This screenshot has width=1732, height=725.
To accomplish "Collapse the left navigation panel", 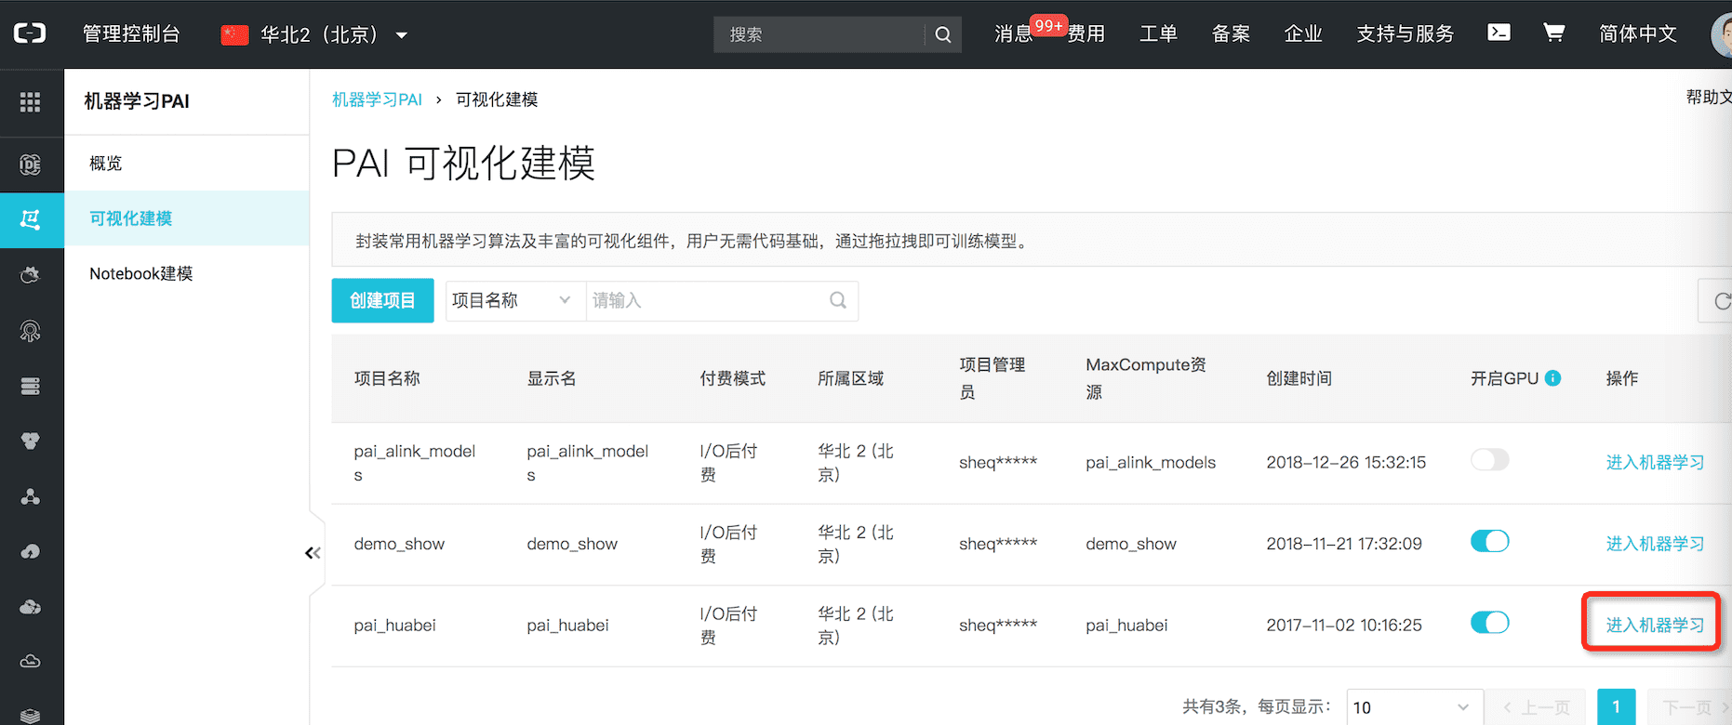I will [313, 553].
